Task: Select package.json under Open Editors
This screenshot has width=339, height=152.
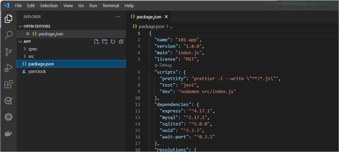Action: tap(71, 34)
